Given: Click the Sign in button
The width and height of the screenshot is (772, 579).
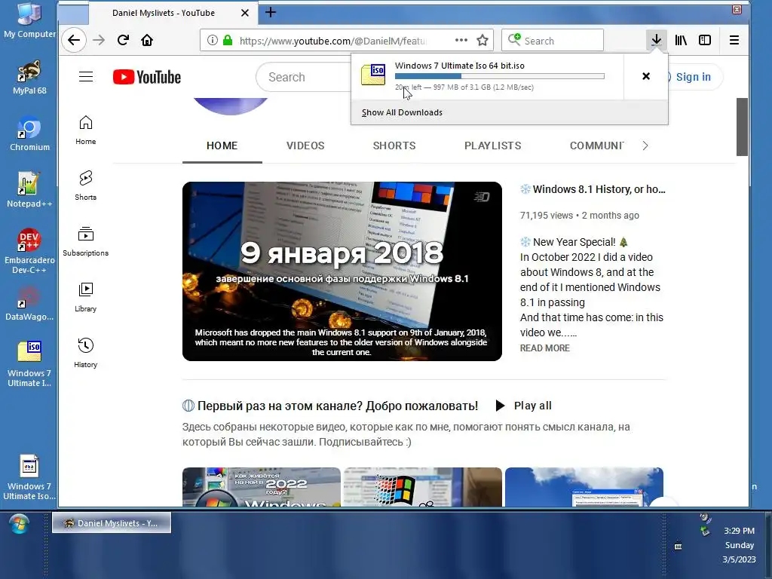Looking at the screenshot, I should tap(694, 77).
